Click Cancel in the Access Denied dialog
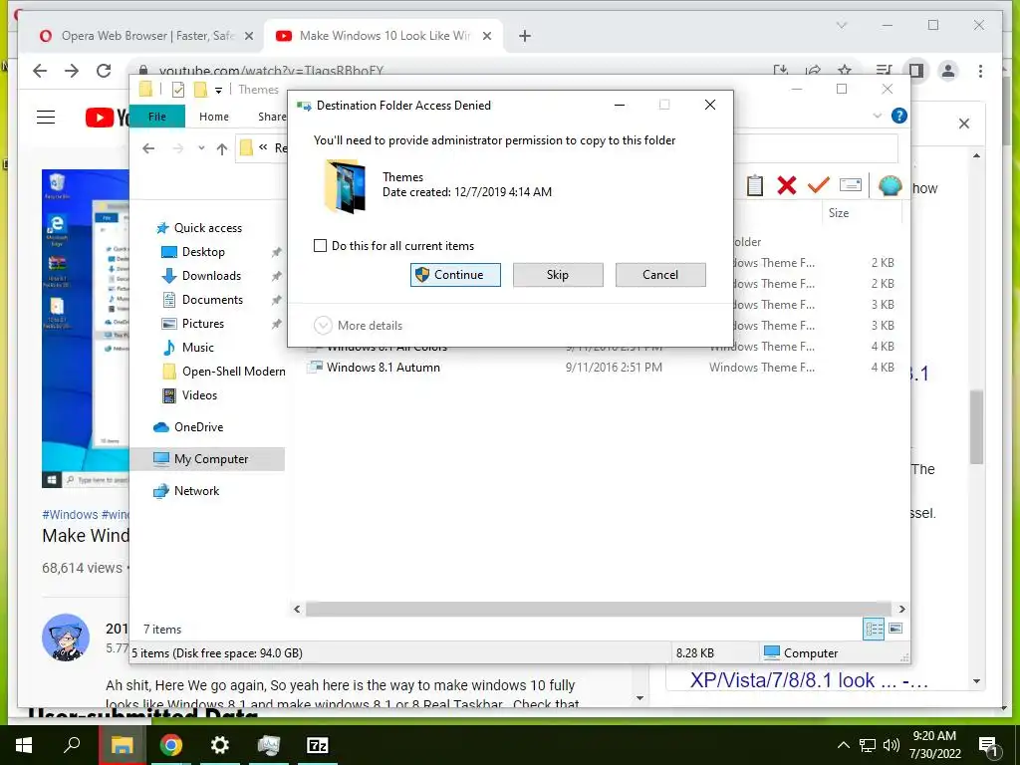Viewport: 1020px width, 765px height. 660,275
